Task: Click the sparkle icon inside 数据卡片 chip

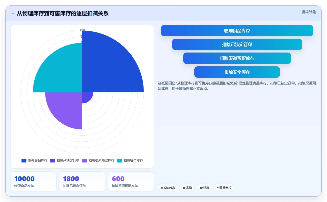Action: coord(218,188)
